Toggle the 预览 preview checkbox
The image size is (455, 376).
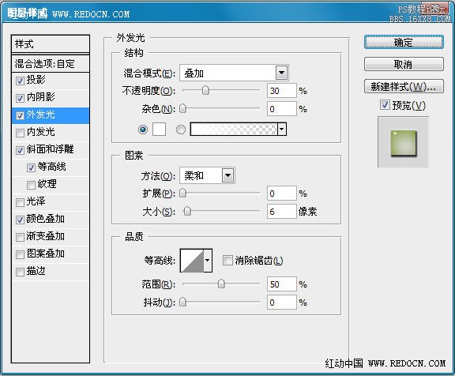385,104
